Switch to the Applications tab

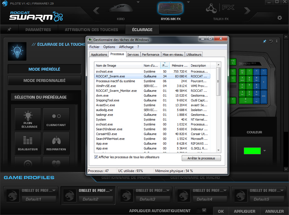(99, 55)
